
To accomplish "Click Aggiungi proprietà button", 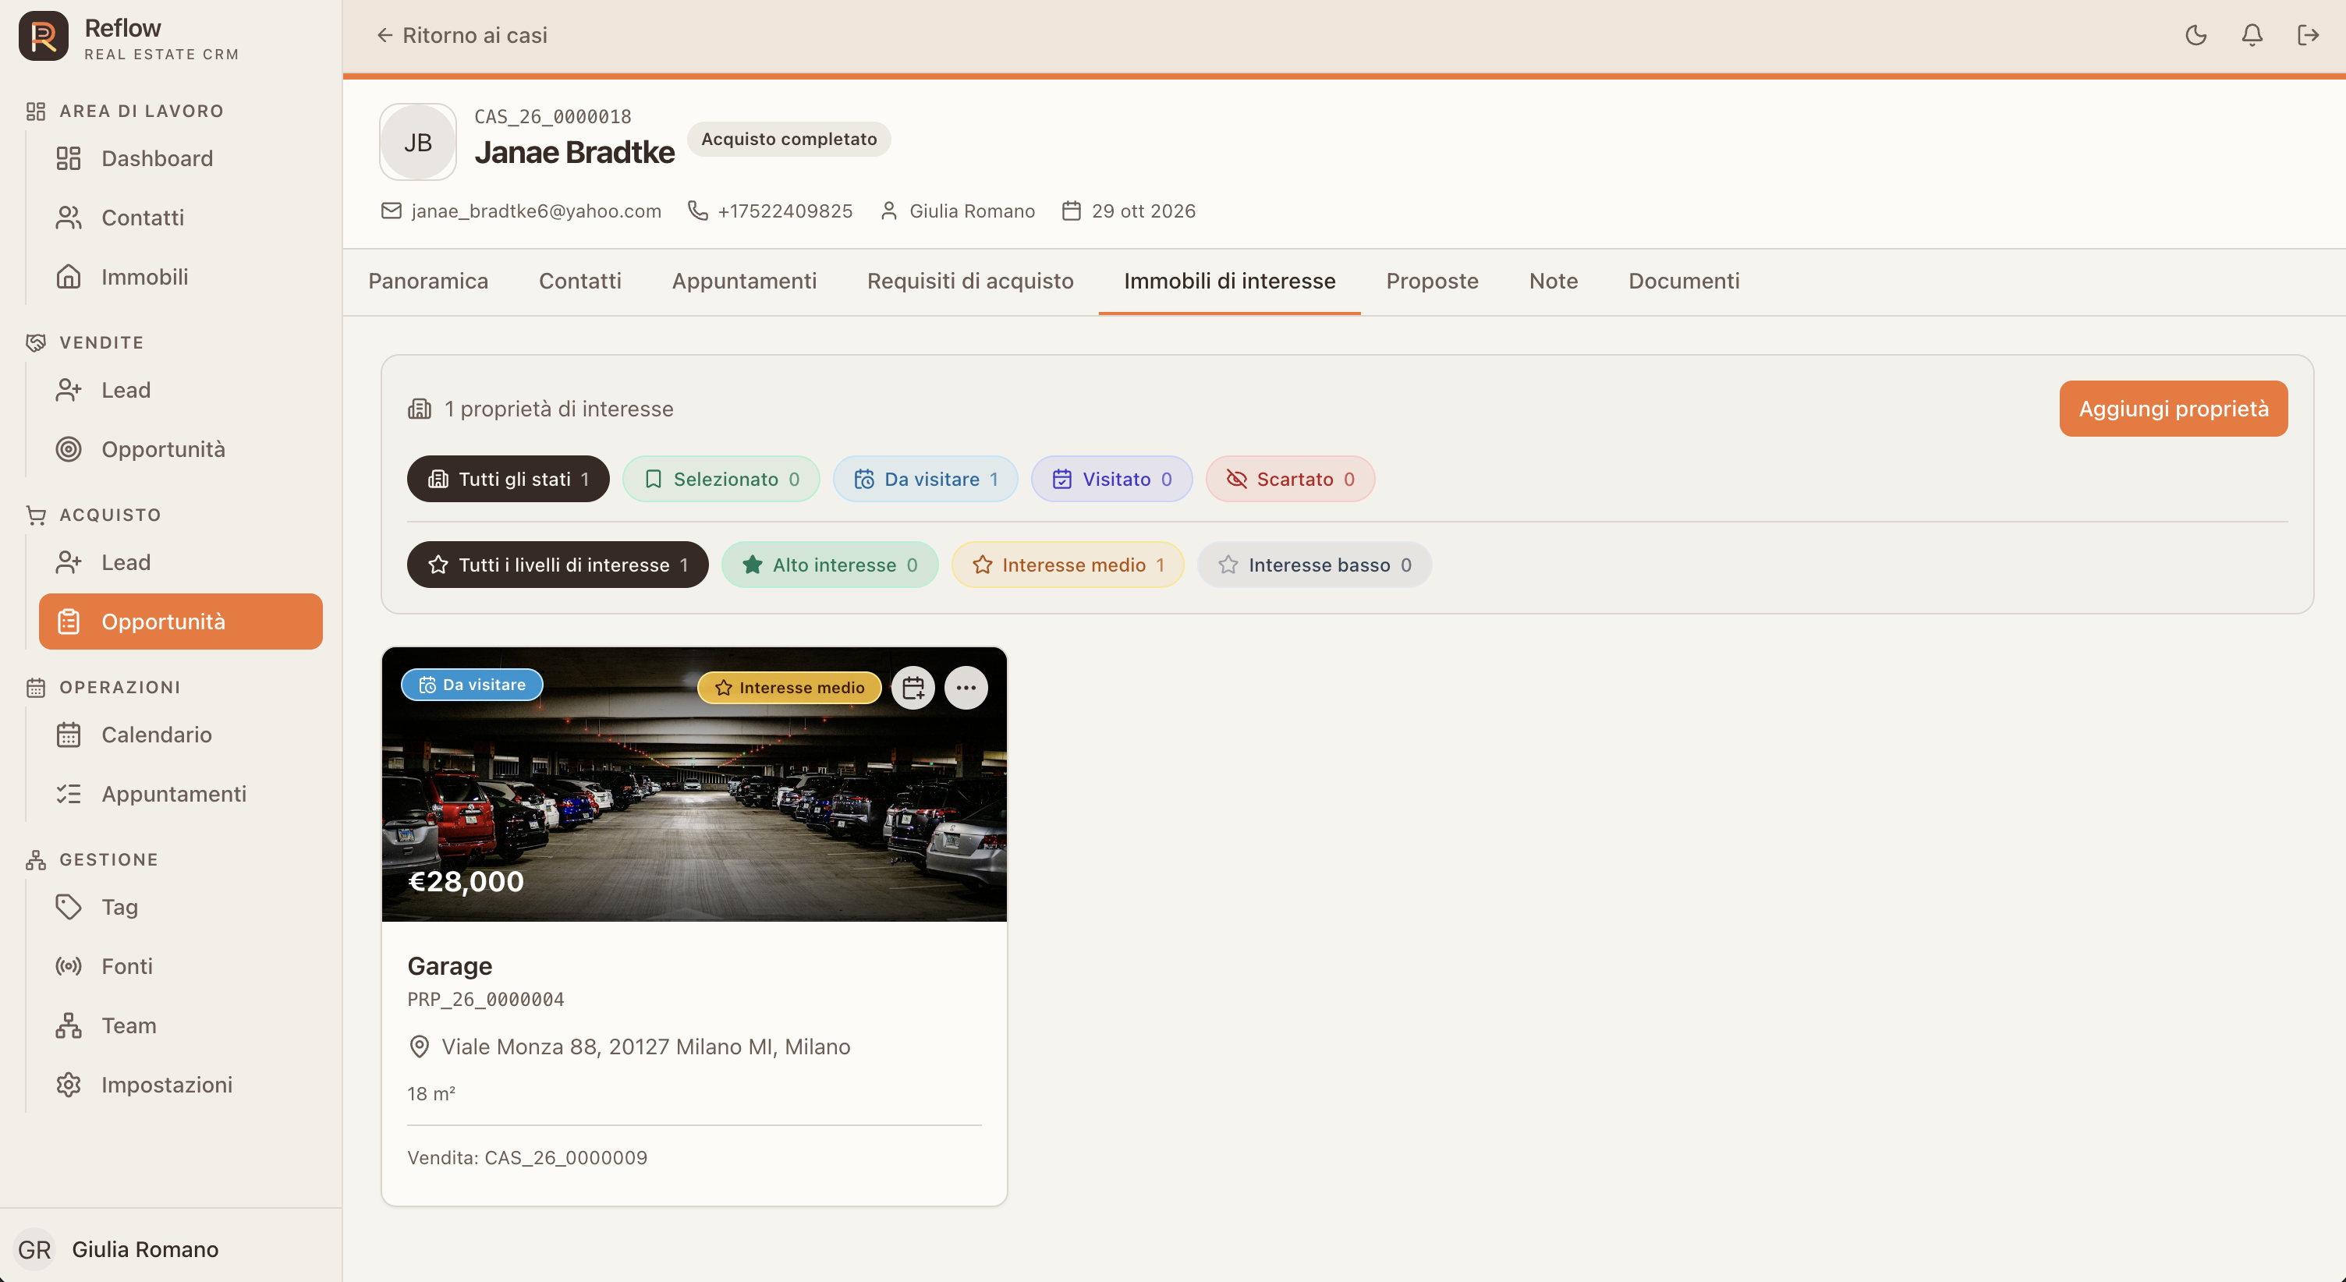I will pos(2173,409).
